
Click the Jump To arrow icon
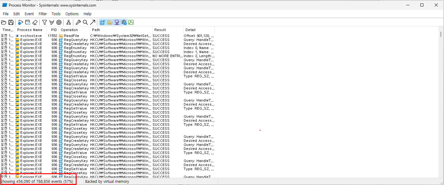[x=93, y=22]
